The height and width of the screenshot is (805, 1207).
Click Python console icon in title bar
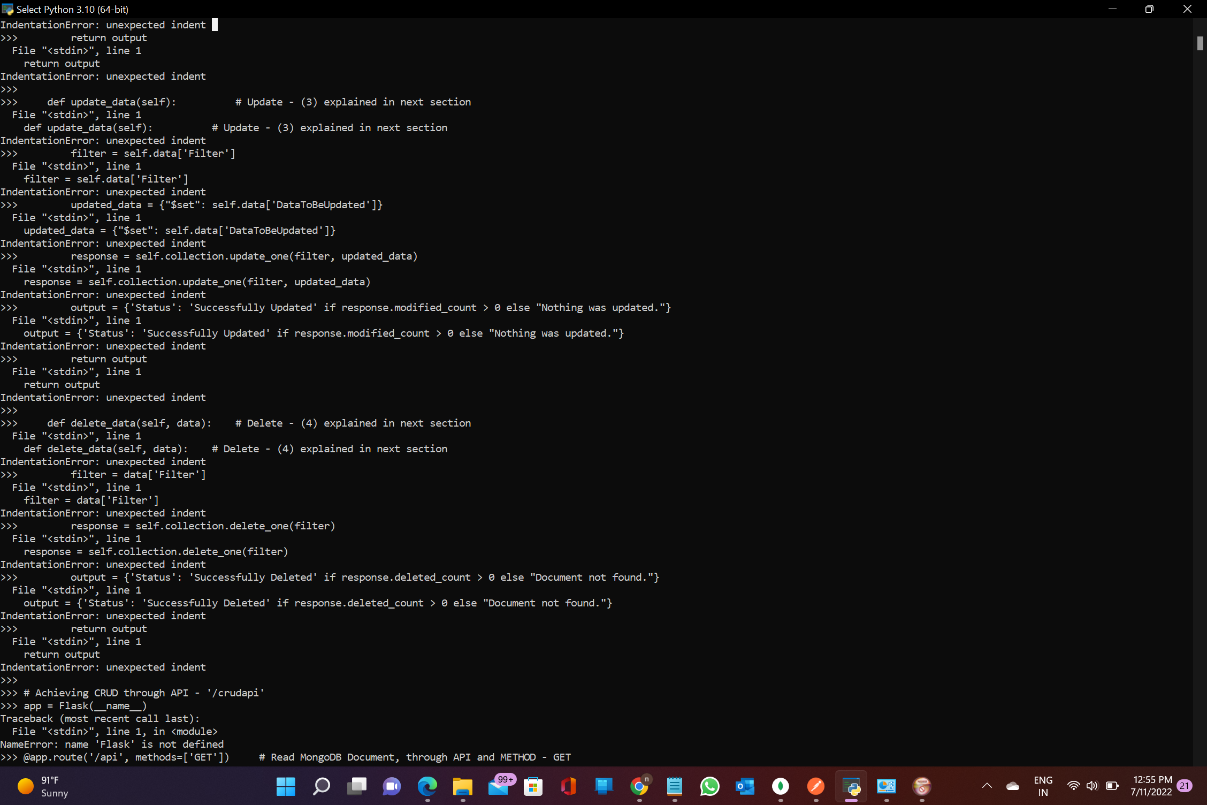(7, 9)
